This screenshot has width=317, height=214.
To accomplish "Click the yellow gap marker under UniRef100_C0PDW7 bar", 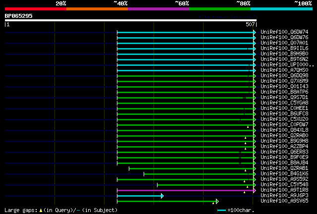I will (x=248, y=127).
